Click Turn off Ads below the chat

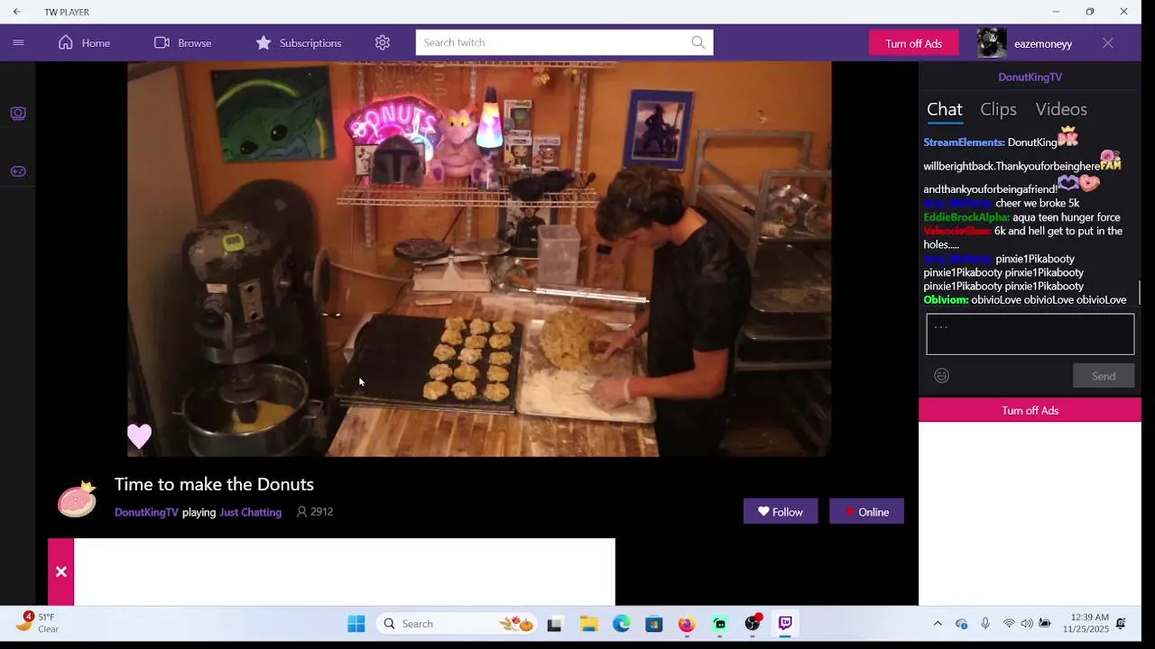1030,410
